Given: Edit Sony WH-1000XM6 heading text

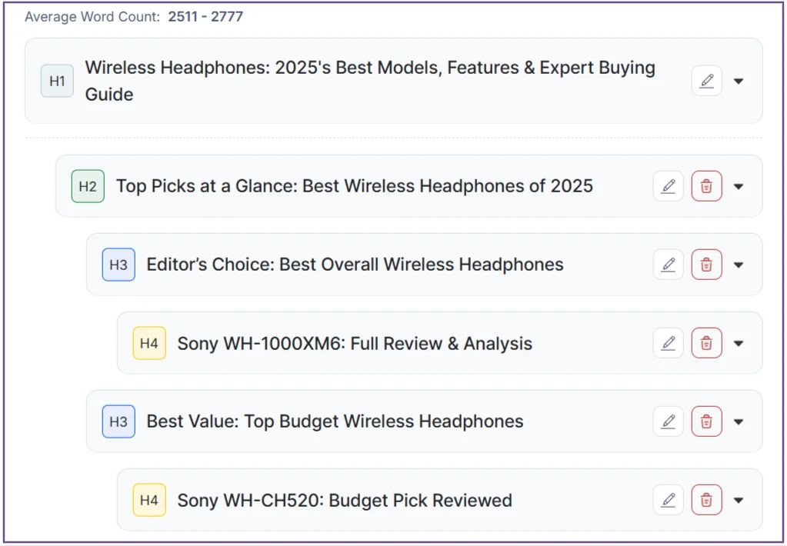Looking at the screenshot, I should 668,343.
